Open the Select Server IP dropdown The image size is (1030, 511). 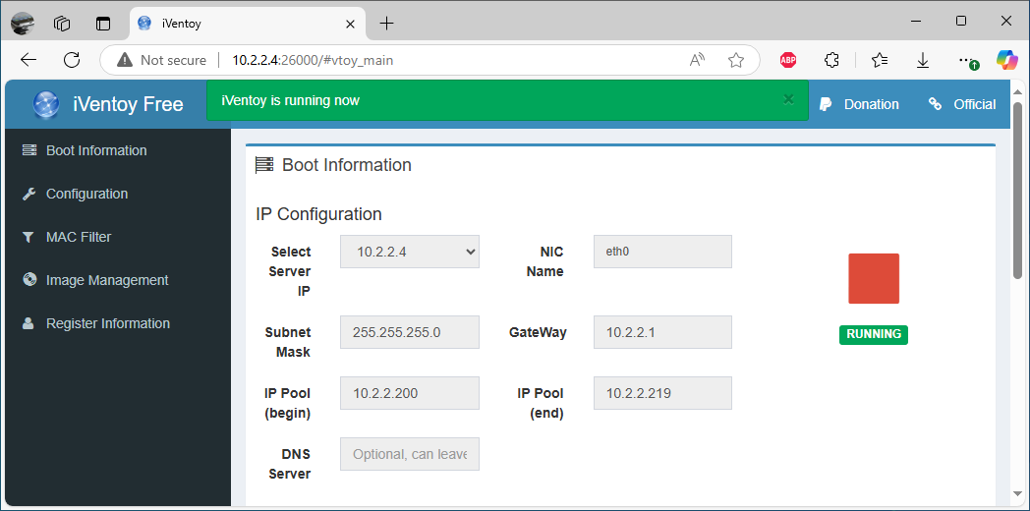[x=409, y=252]
